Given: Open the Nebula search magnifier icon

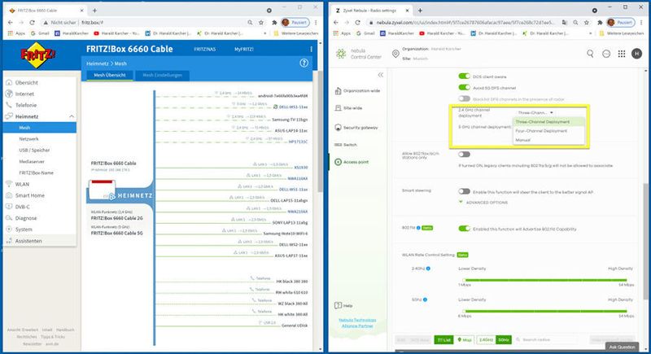Looking at the screenshot, I should pyautogui.click(x=590, y=54).
